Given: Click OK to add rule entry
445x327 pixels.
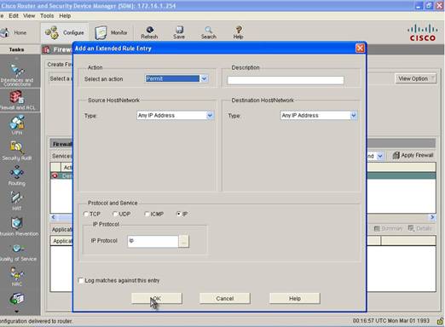Looking at the screenshot, I should coord(157,298).
